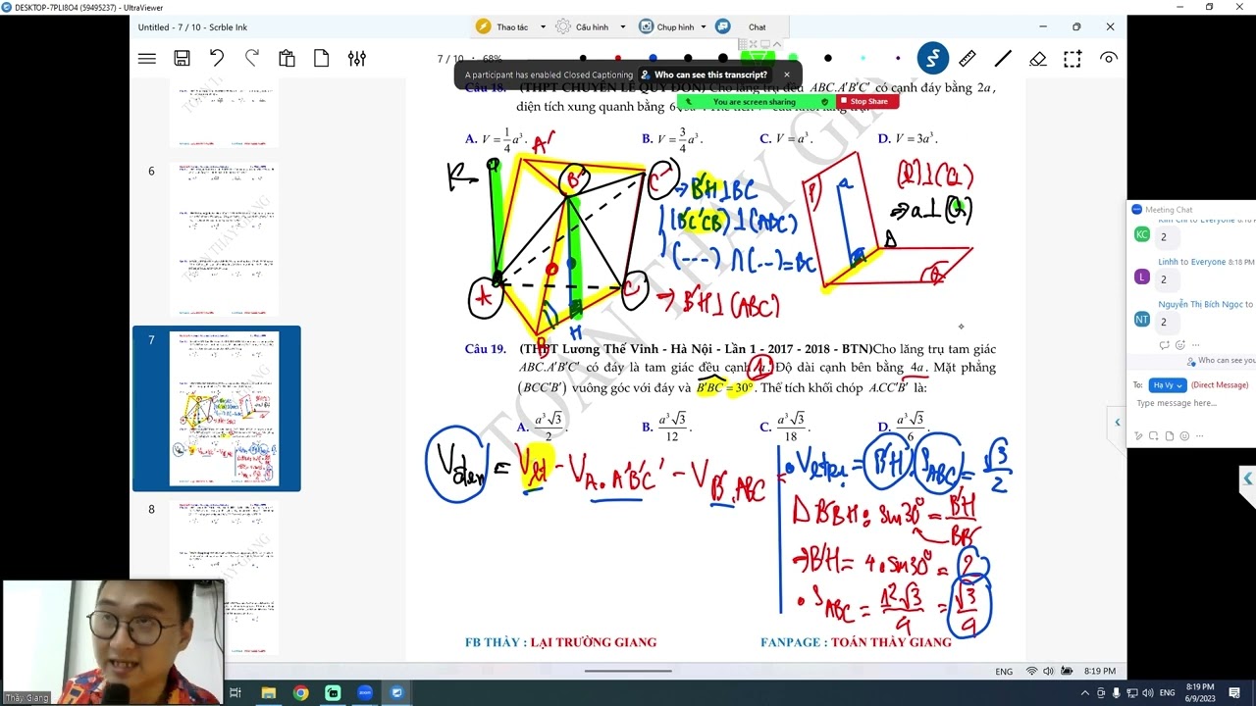Open recipient dropdown 'Hạ Vy' in chat
The image size is (1256, 706).
tap(1167, 385)
